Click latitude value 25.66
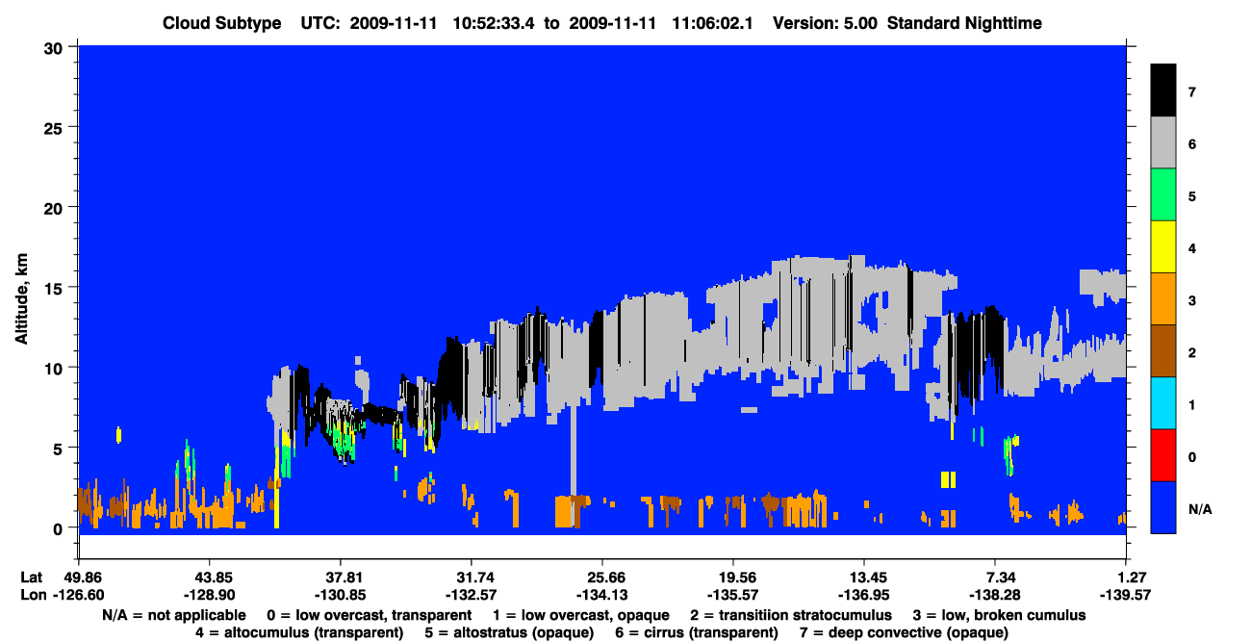The width and height of the screenshot is (1251, 642). 601,578
